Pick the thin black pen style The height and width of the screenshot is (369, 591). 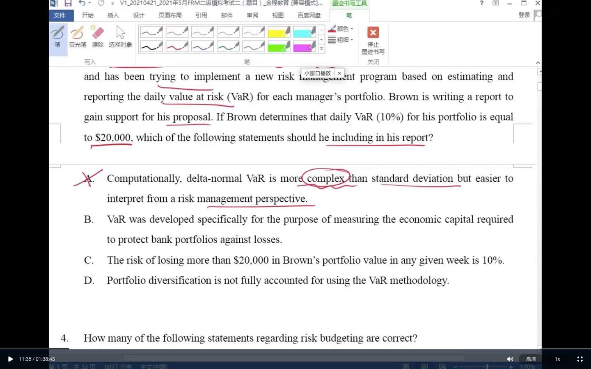[x=151, y=32]
